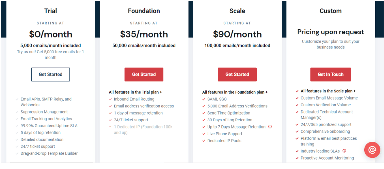Click the Dedicated IP Pools feature
This screenshot has width=384, height=169.
point(224,141)
